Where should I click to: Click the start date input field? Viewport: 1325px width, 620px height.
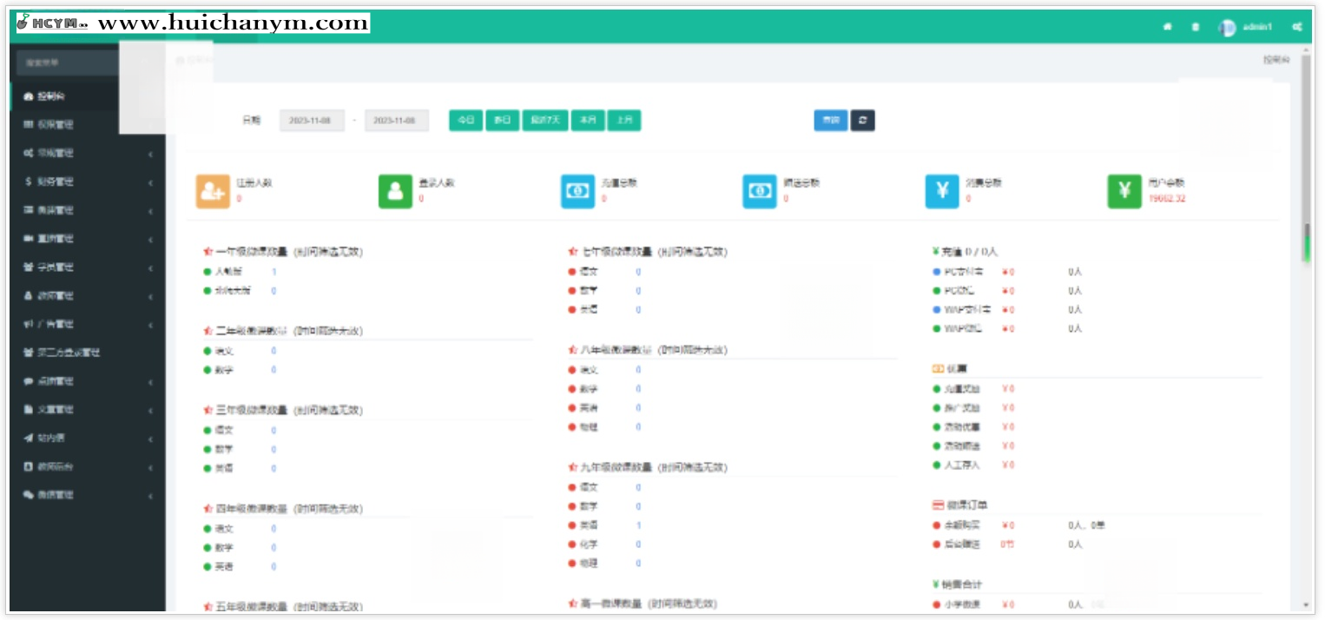(x=312, y=121)
